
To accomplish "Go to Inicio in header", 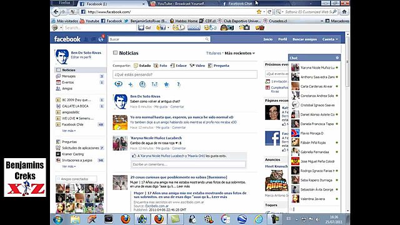I will coord(268,39).
